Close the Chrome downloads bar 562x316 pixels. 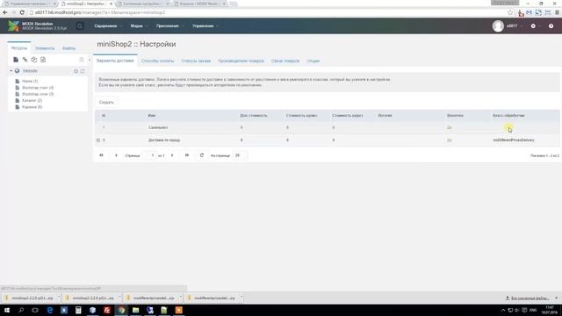pos(556,298)
